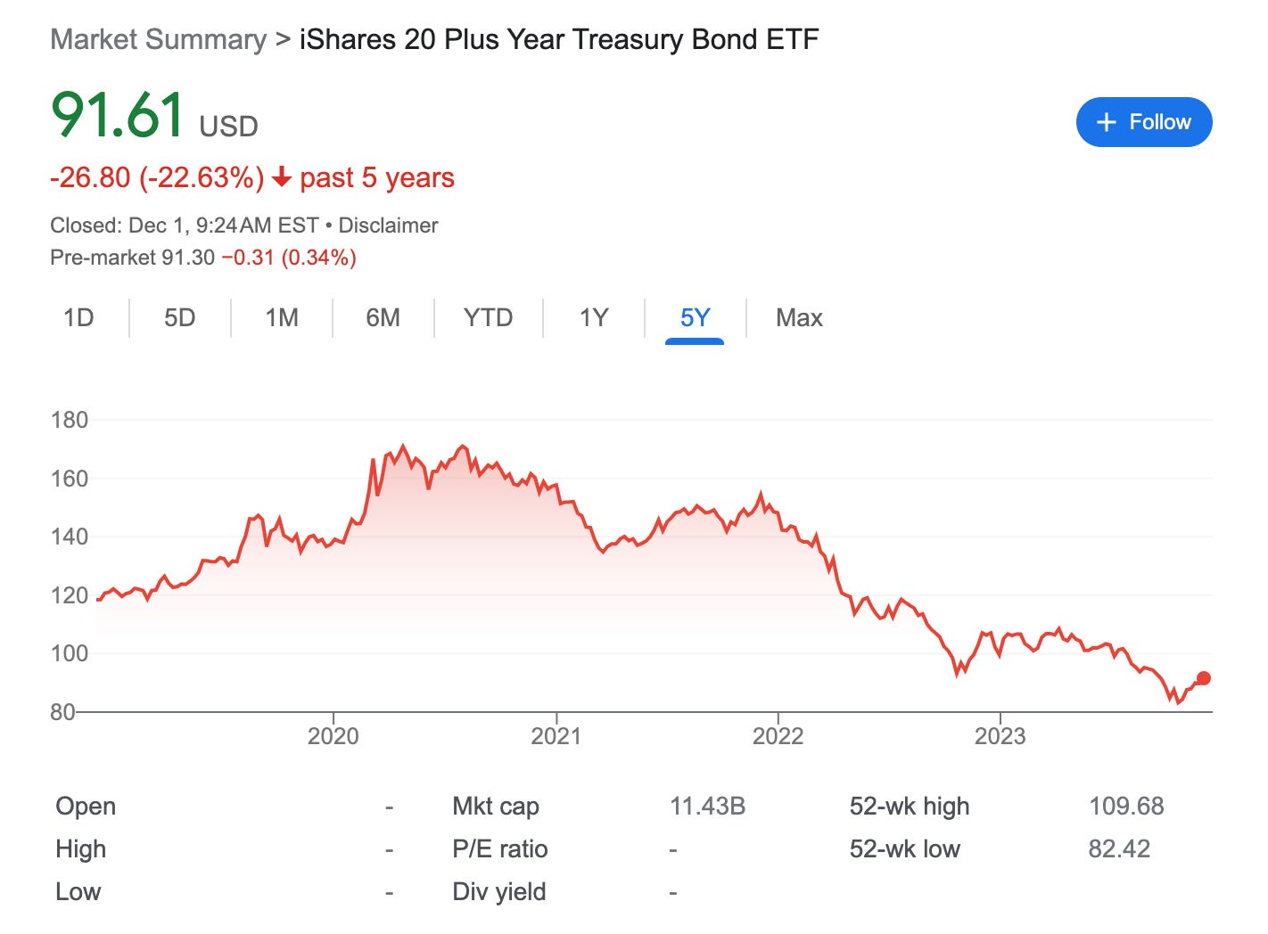Screen dimensions: 1268x934
Task: Select the active 5Y range tab
Action: 695,318
